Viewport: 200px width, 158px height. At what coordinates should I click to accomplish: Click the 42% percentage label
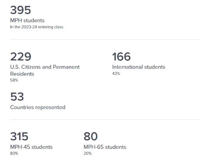(x=116, y=73)
